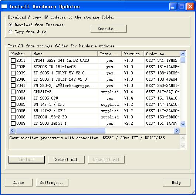This screenshot has height=195, width=196.
Task: Check the box for 2035 ET200S IM 151-1AA05
Action: (13, 67)
